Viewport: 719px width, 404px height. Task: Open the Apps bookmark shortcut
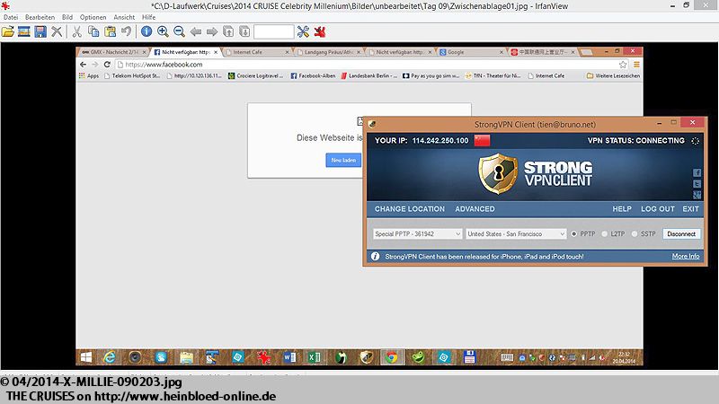pyautogui.click(x=89, y=76)
